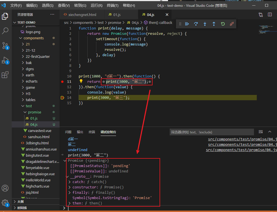The width and height of the screenshot is (277, 212).
Task: Click the Step Into debug arrow
Action: [x=205, y=24]
